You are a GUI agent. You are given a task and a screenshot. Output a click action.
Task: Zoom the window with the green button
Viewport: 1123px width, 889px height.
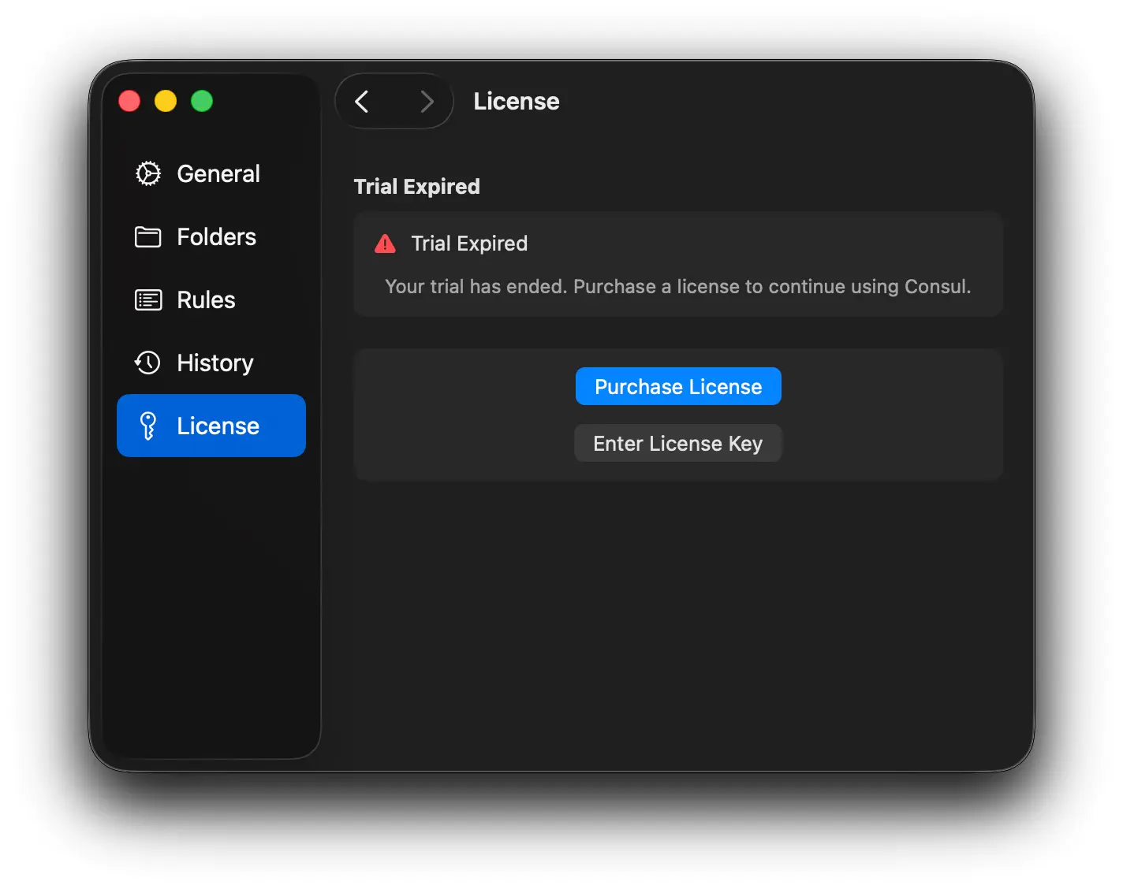pos(202,101)
